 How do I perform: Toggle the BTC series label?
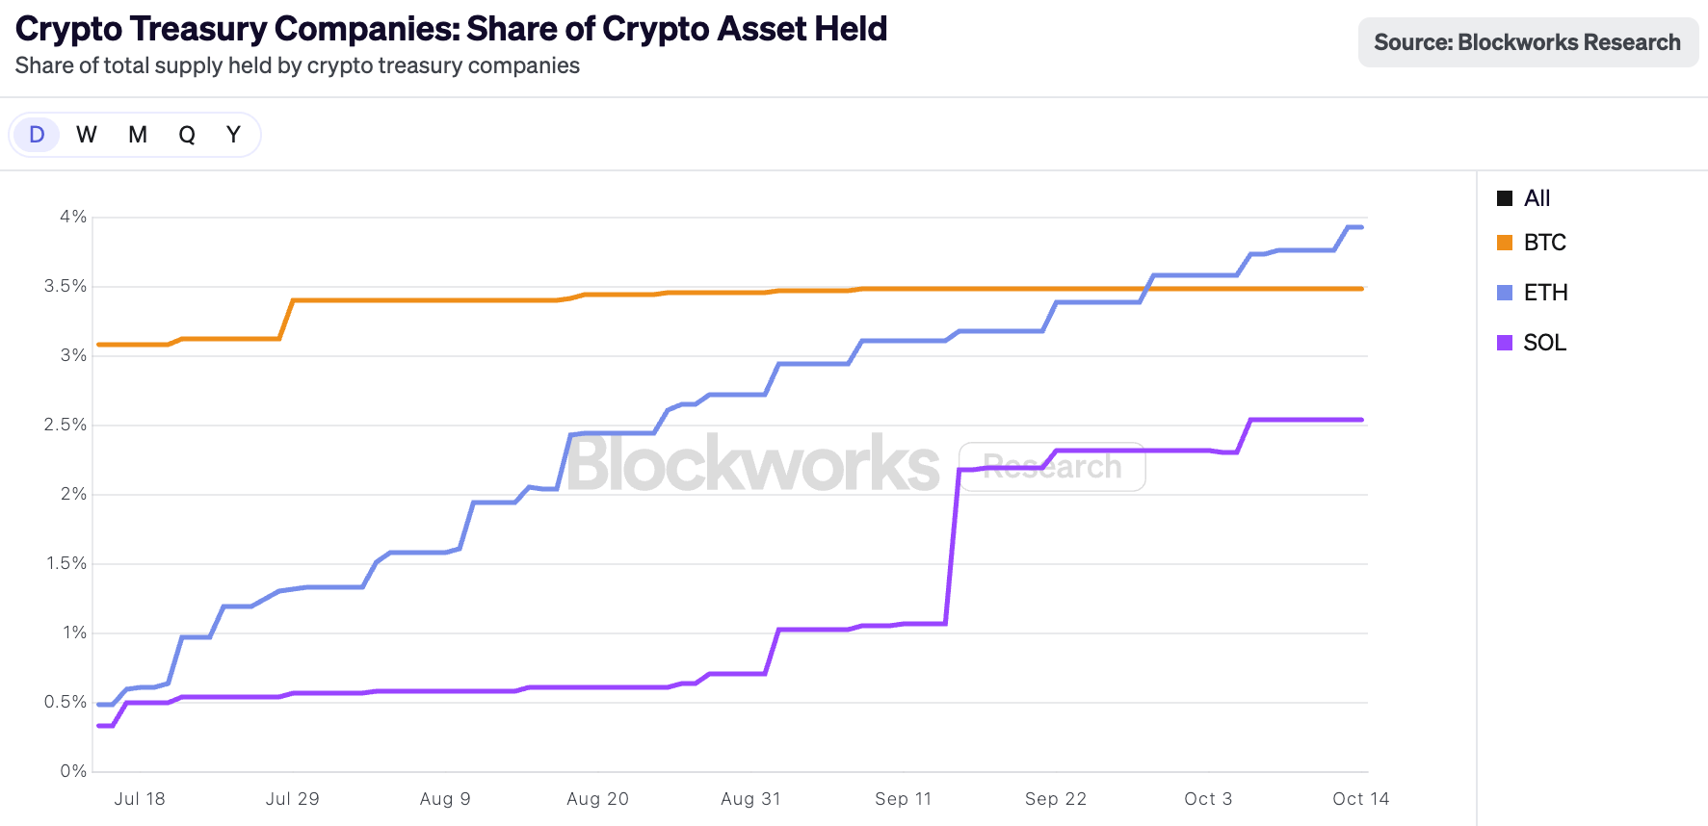point(1544,243)
